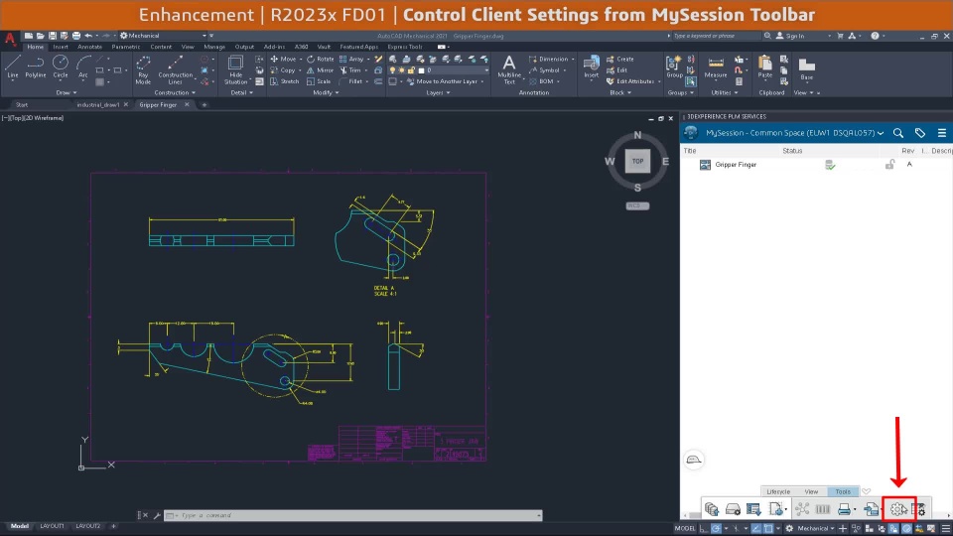Click the tag icon in MySession panel
Screen dimensions: 953x536
point(919,133)
